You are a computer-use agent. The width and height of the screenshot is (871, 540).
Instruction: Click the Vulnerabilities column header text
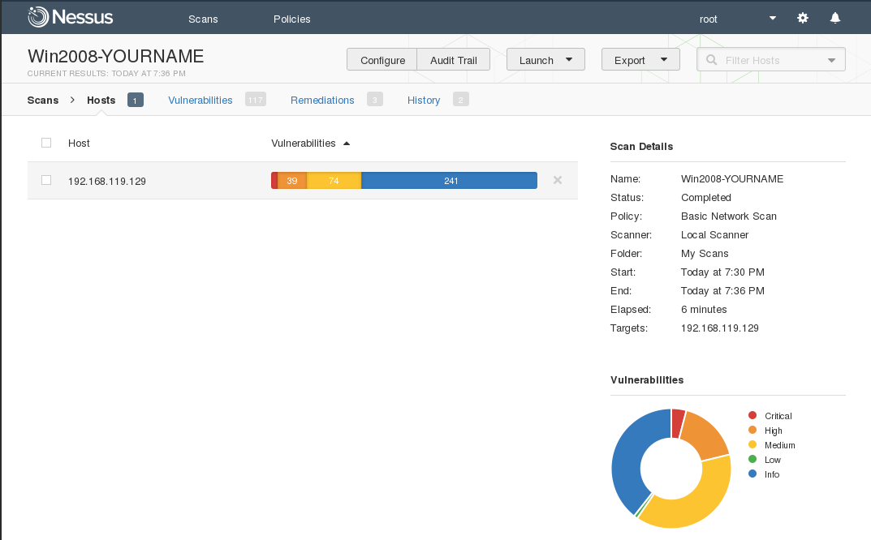(x=304, y=144)
